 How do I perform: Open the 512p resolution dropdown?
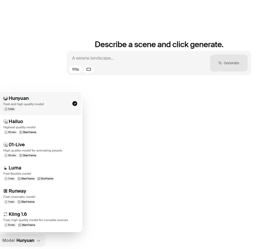[x=76, y=69]
